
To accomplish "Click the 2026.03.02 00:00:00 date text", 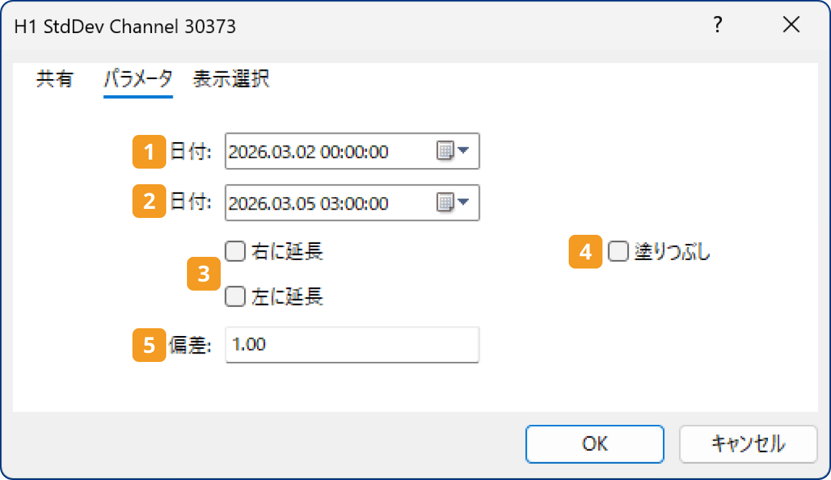I will (x=309, y=152).
